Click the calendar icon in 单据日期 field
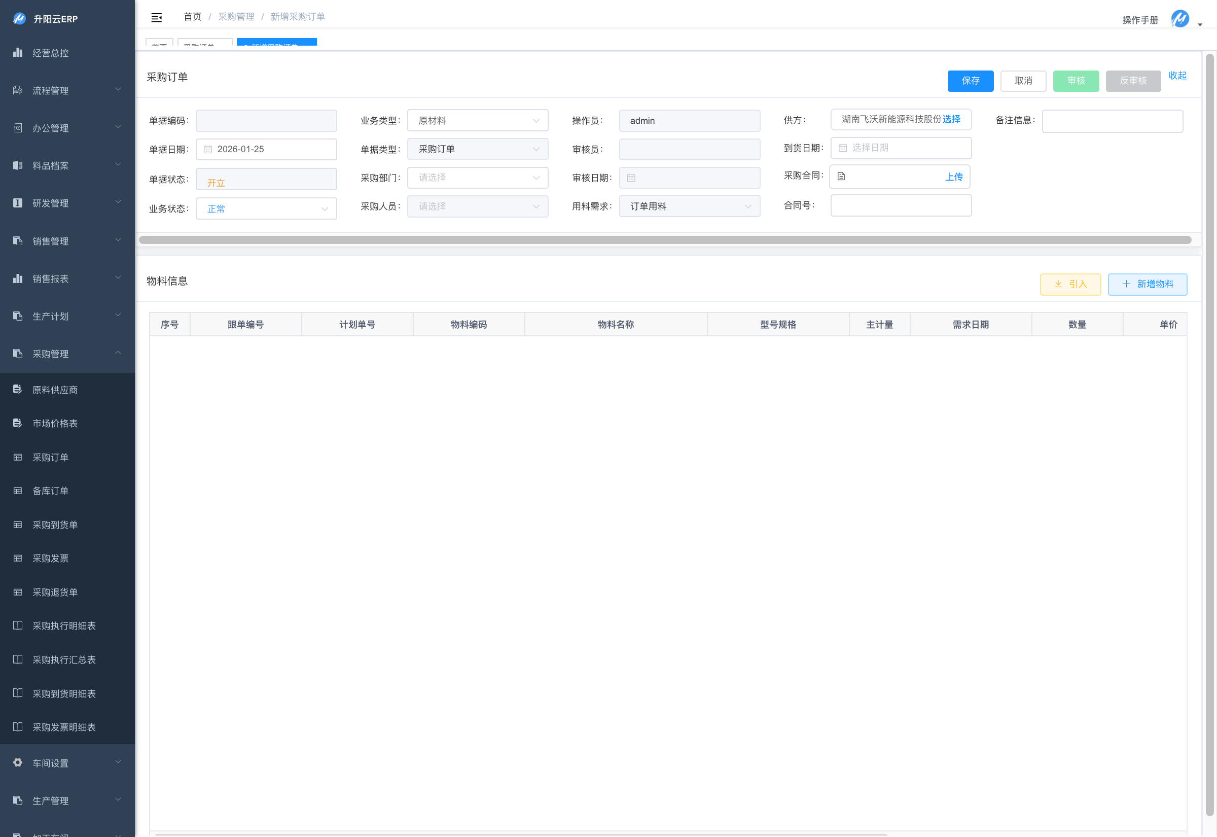Viewport: 1217px width, 837px height. [x=208, y=150]
